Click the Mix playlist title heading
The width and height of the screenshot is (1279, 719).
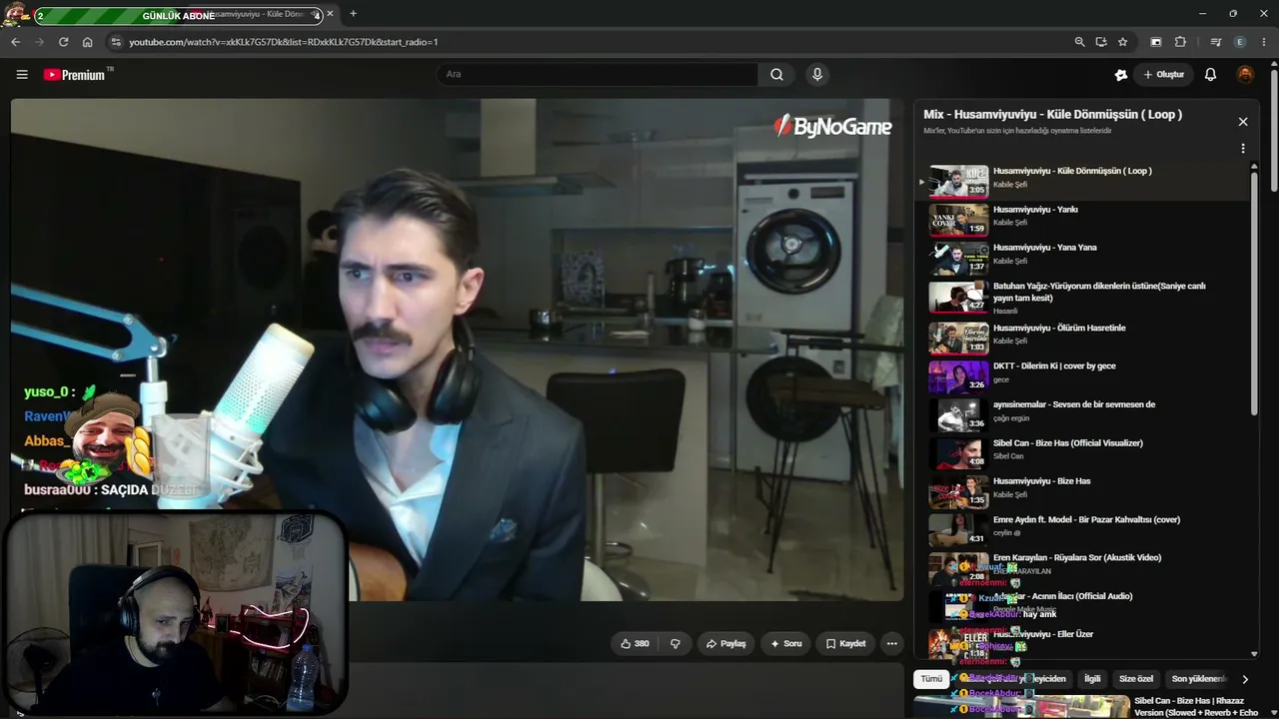1052,115
